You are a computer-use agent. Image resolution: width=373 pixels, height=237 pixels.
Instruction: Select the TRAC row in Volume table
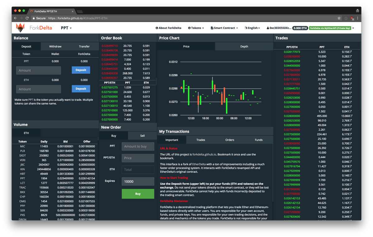click(55, 188)
